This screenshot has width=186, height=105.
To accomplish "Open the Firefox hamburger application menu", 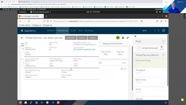I will (x=166, y=21).
